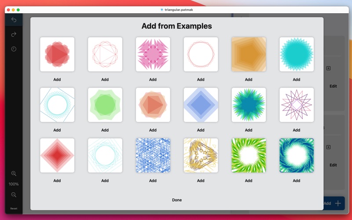Add the pink outline polygon example
Screen dimensions: 352x220
[105, 80]
